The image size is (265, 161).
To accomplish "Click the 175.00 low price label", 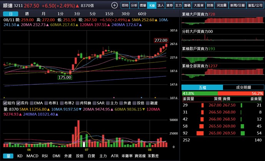I will point(65,77).
